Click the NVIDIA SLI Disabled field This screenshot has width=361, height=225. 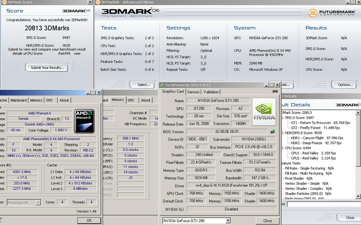[231, 209]
